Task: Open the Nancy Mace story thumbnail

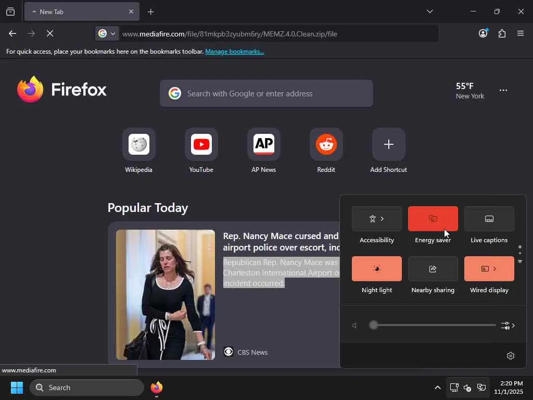Action: (166, 295)
